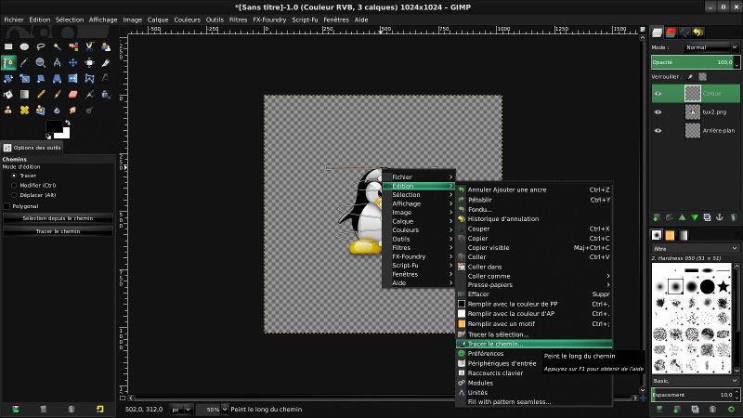Expand the Presse-papiers submenu
This screenshot has width=743, height=418.
pyautogui.click(x=534, y=285)
